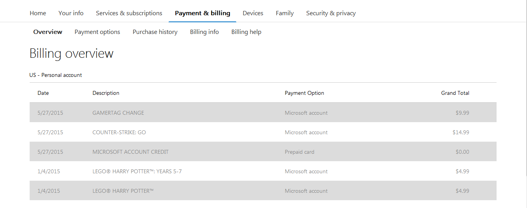This screenshot has height=208, width=527.
Task: View Purchase history sub-tab
Action: [x=155, y=32]
